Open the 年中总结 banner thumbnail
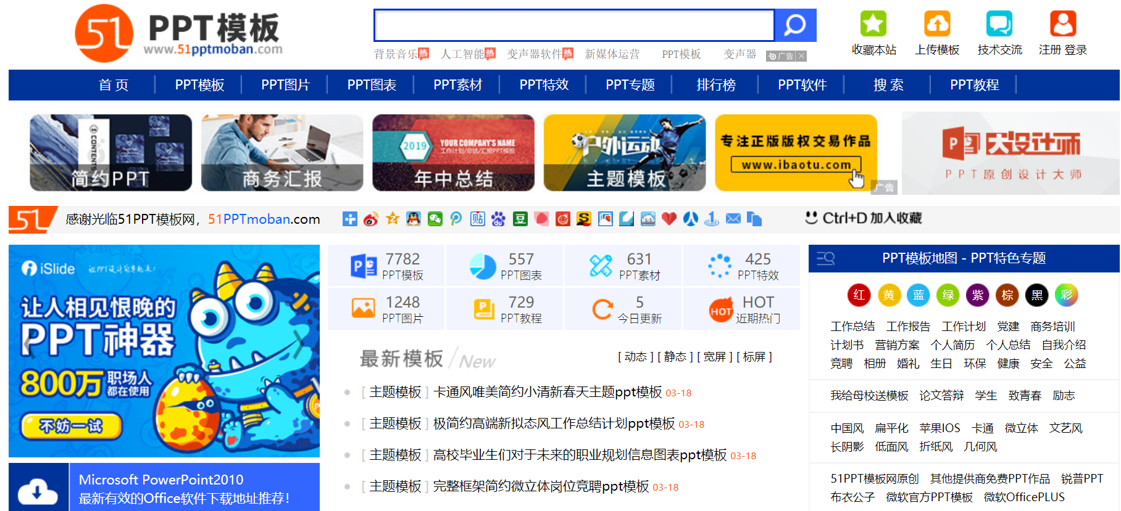This screenshot has height=511, width=1121. click(x=453, y=152)
